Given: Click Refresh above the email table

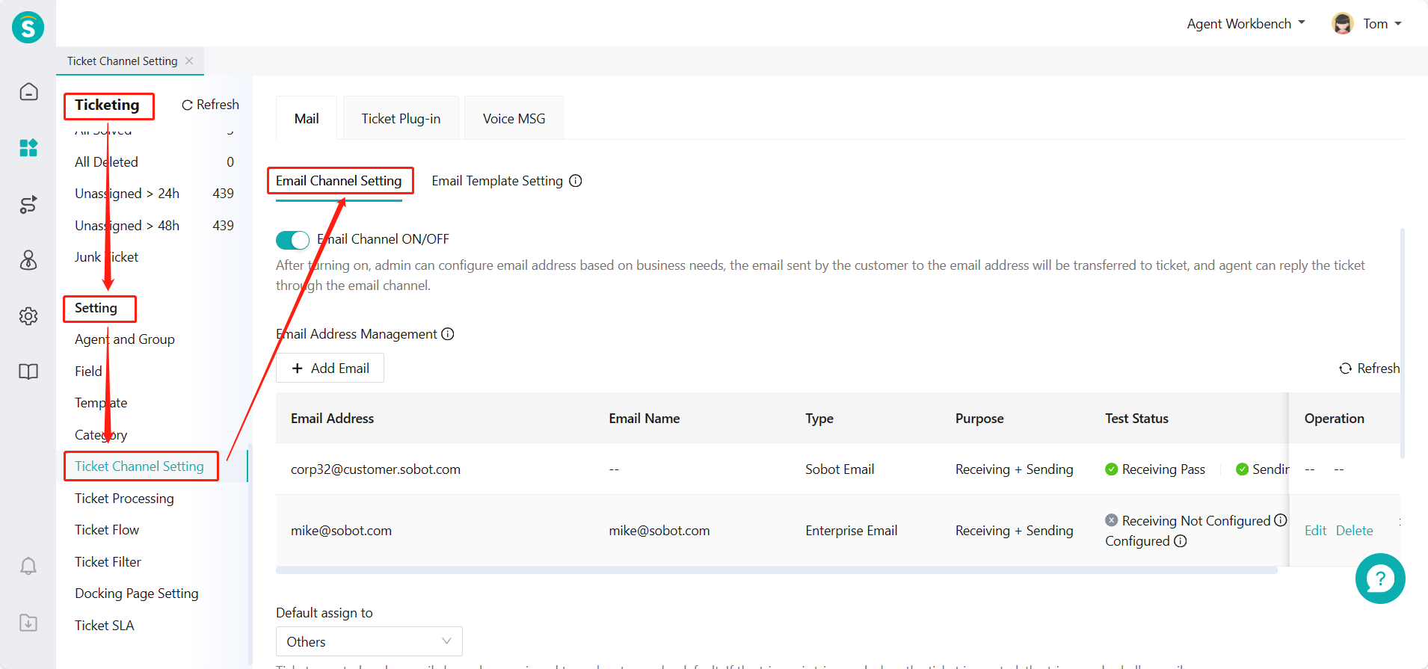Looking at the screenshot, I should [1370, 369].
